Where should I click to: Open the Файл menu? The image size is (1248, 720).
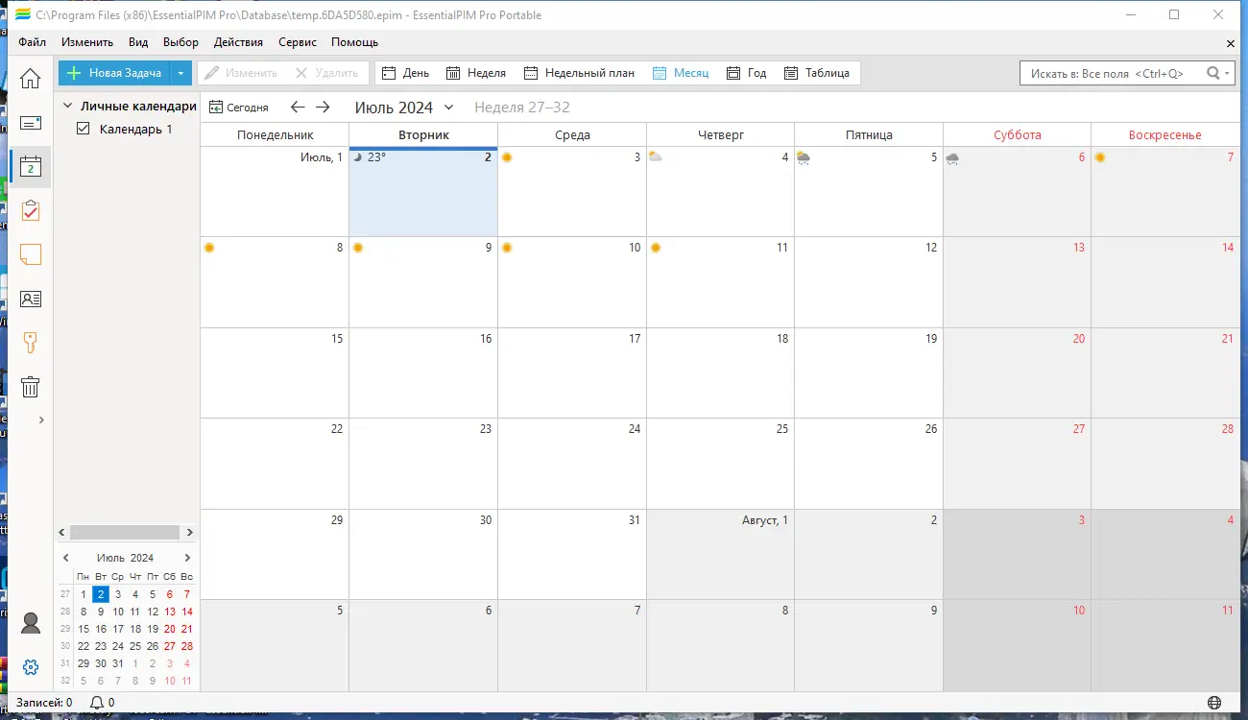32,42
